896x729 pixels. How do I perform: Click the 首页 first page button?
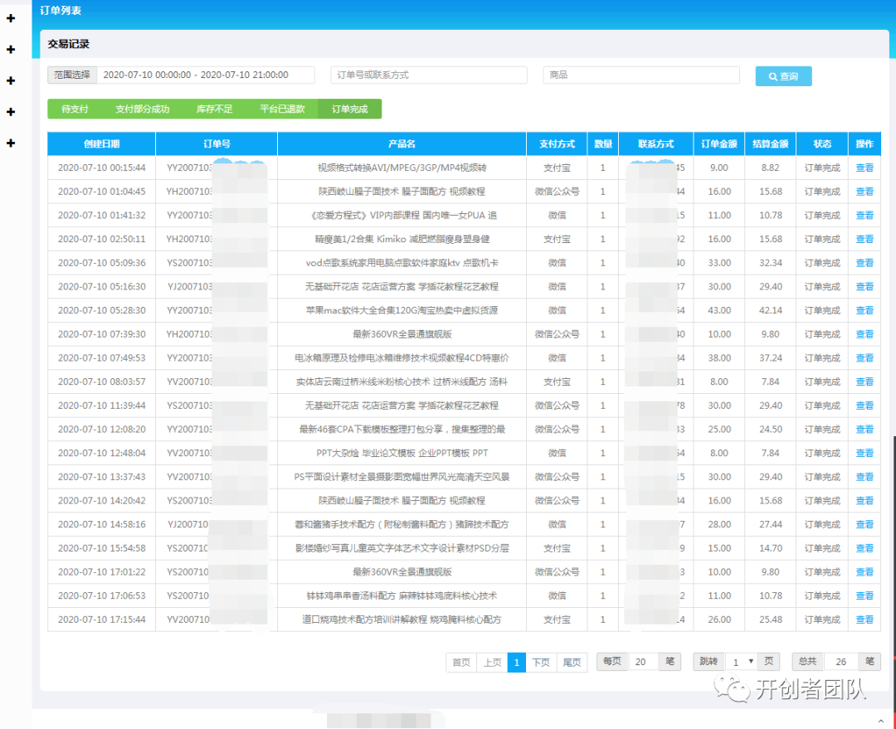point(461,662)
